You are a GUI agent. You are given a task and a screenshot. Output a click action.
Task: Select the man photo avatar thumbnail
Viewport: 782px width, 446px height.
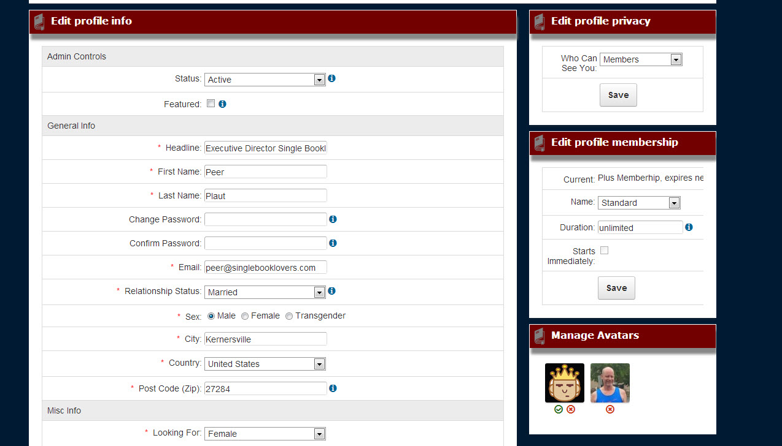(x=610, y=383)
